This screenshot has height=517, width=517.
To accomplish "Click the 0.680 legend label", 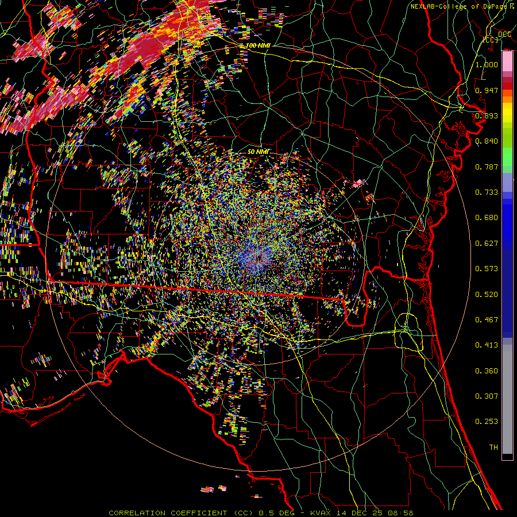I will point(487,218).
